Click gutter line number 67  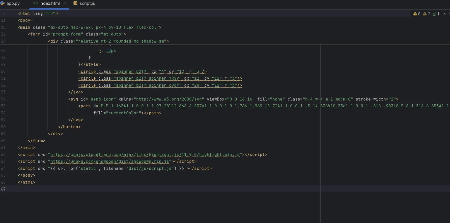pos(3,189)
